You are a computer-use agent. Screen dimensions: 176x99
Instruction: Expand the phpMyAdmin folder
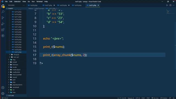tap(17, 85)
